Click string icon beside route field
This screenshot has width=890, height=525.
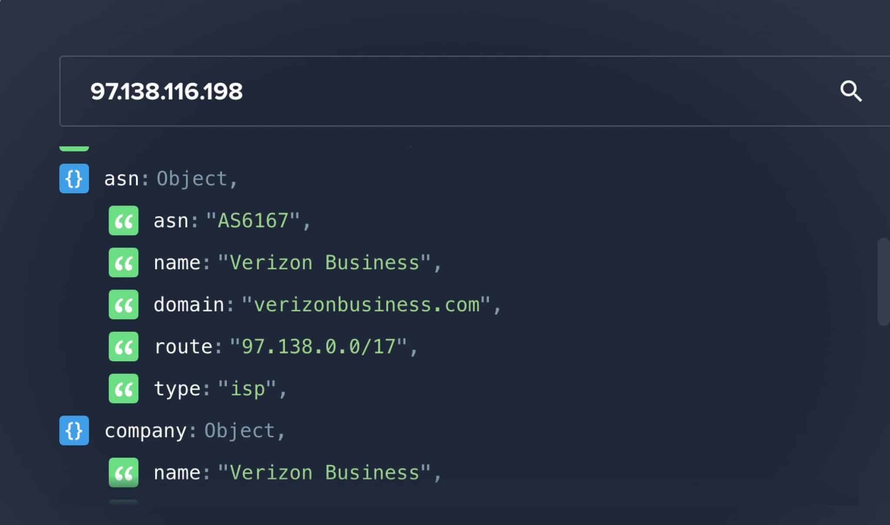(x=123, y=347)
